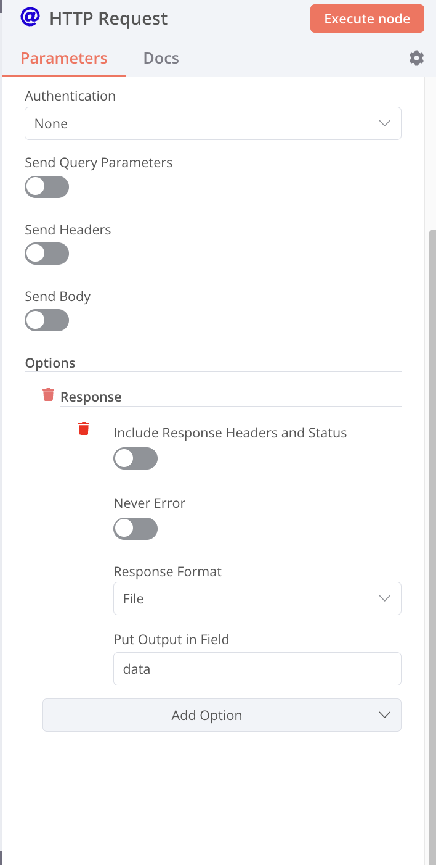Toggle the Never Error switch
Viewport: 436px width, 865px height.
135,529
